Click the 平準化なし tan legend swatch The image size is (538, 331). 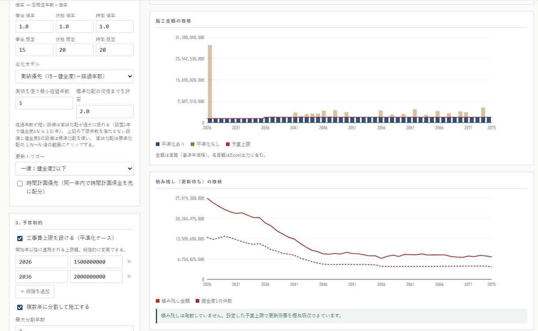(194, 144)
